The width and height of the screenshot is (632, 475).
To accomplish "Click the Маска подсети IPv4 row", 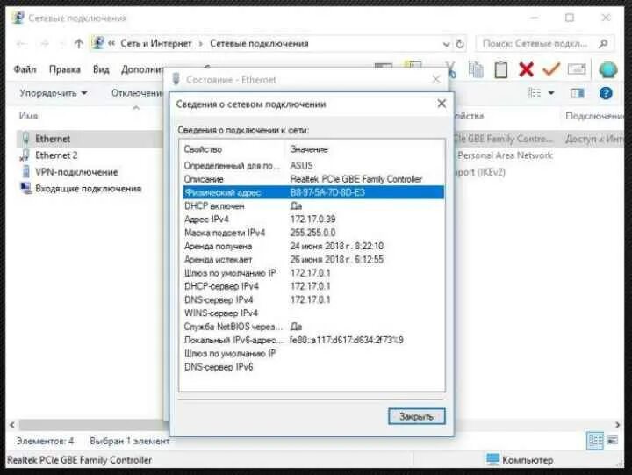I will 313,233.
